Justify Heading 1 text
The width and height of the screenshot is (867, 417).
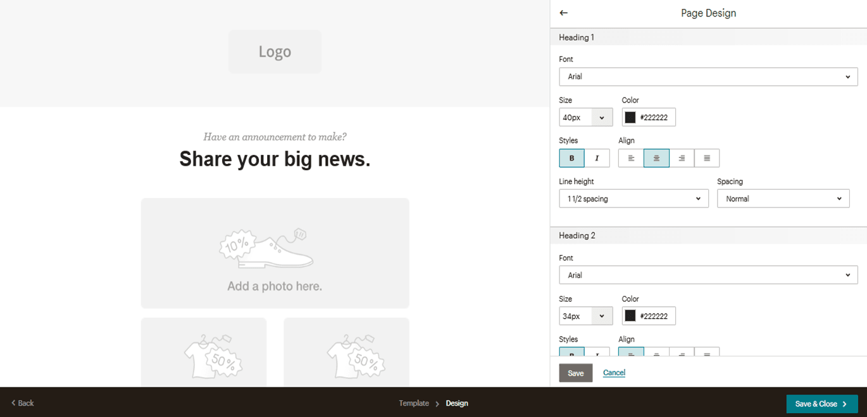pyautogui.click(x=707, y=158)
